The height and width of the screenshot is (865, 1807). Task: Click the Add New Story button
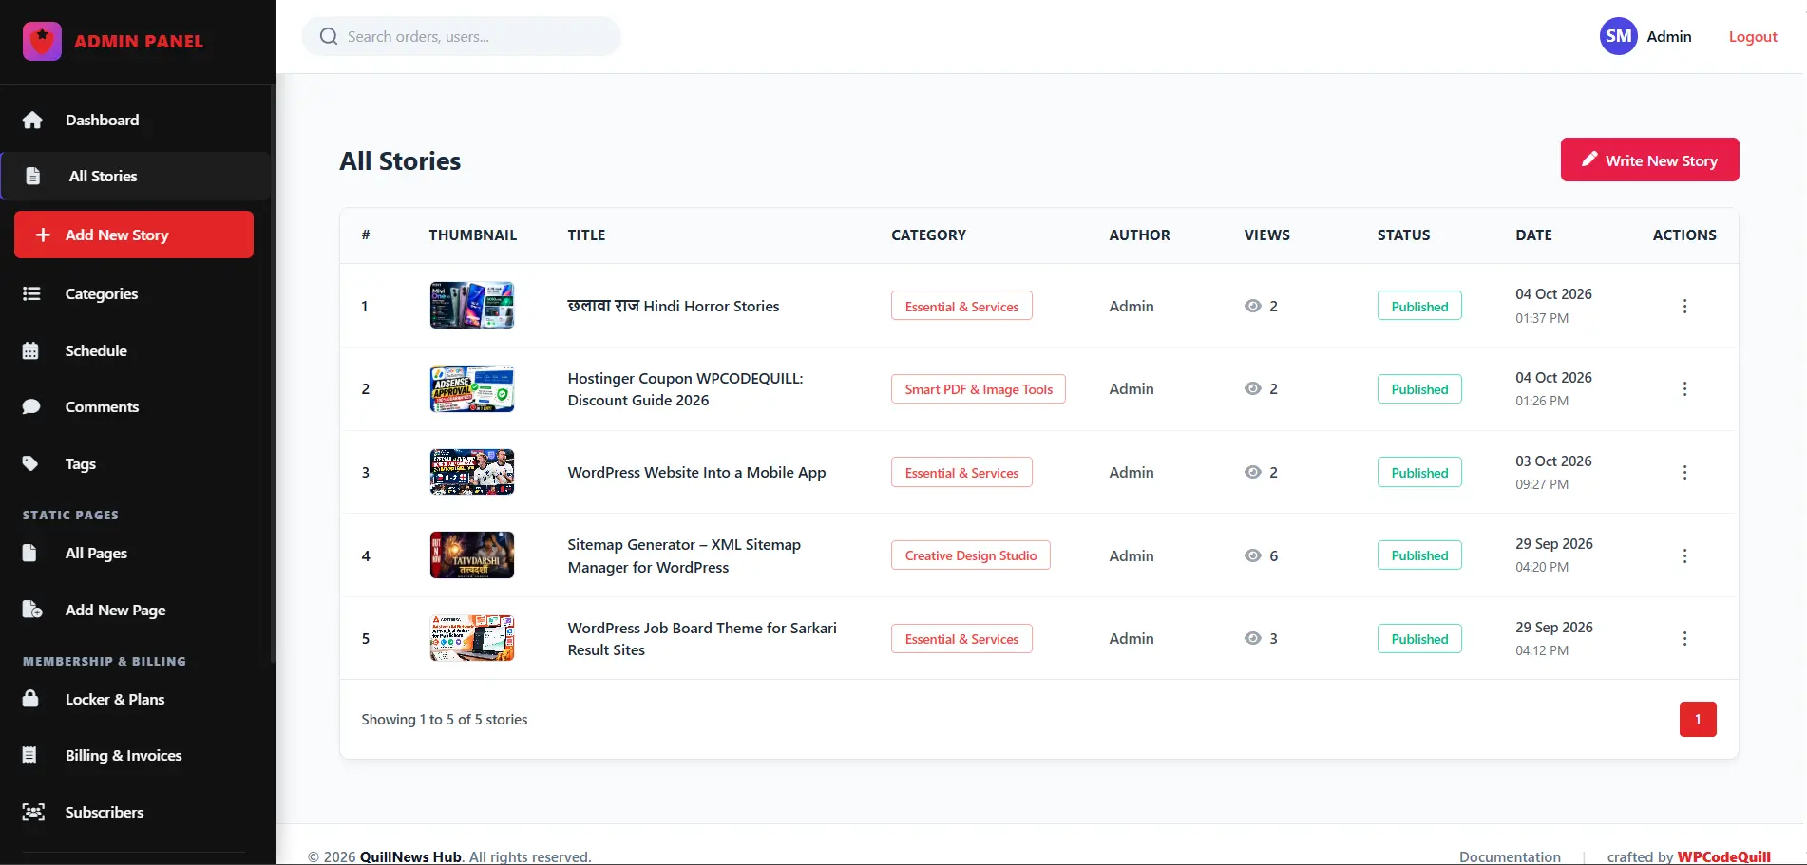click(134, 235)
